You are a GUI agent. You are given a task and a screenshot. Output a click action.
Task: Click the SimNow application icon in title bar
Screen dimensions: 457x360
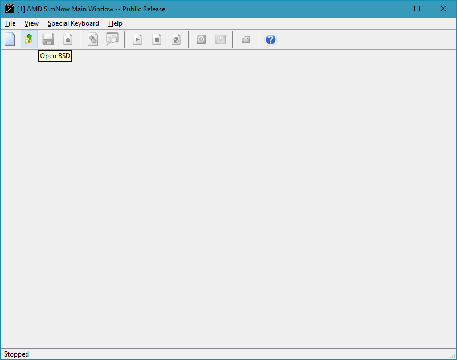click(x=10, y=9)
